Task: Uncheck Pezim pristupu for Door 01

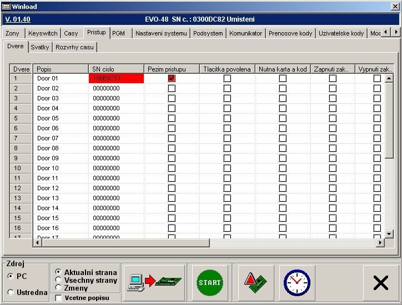Action: (x=172, y=79)
